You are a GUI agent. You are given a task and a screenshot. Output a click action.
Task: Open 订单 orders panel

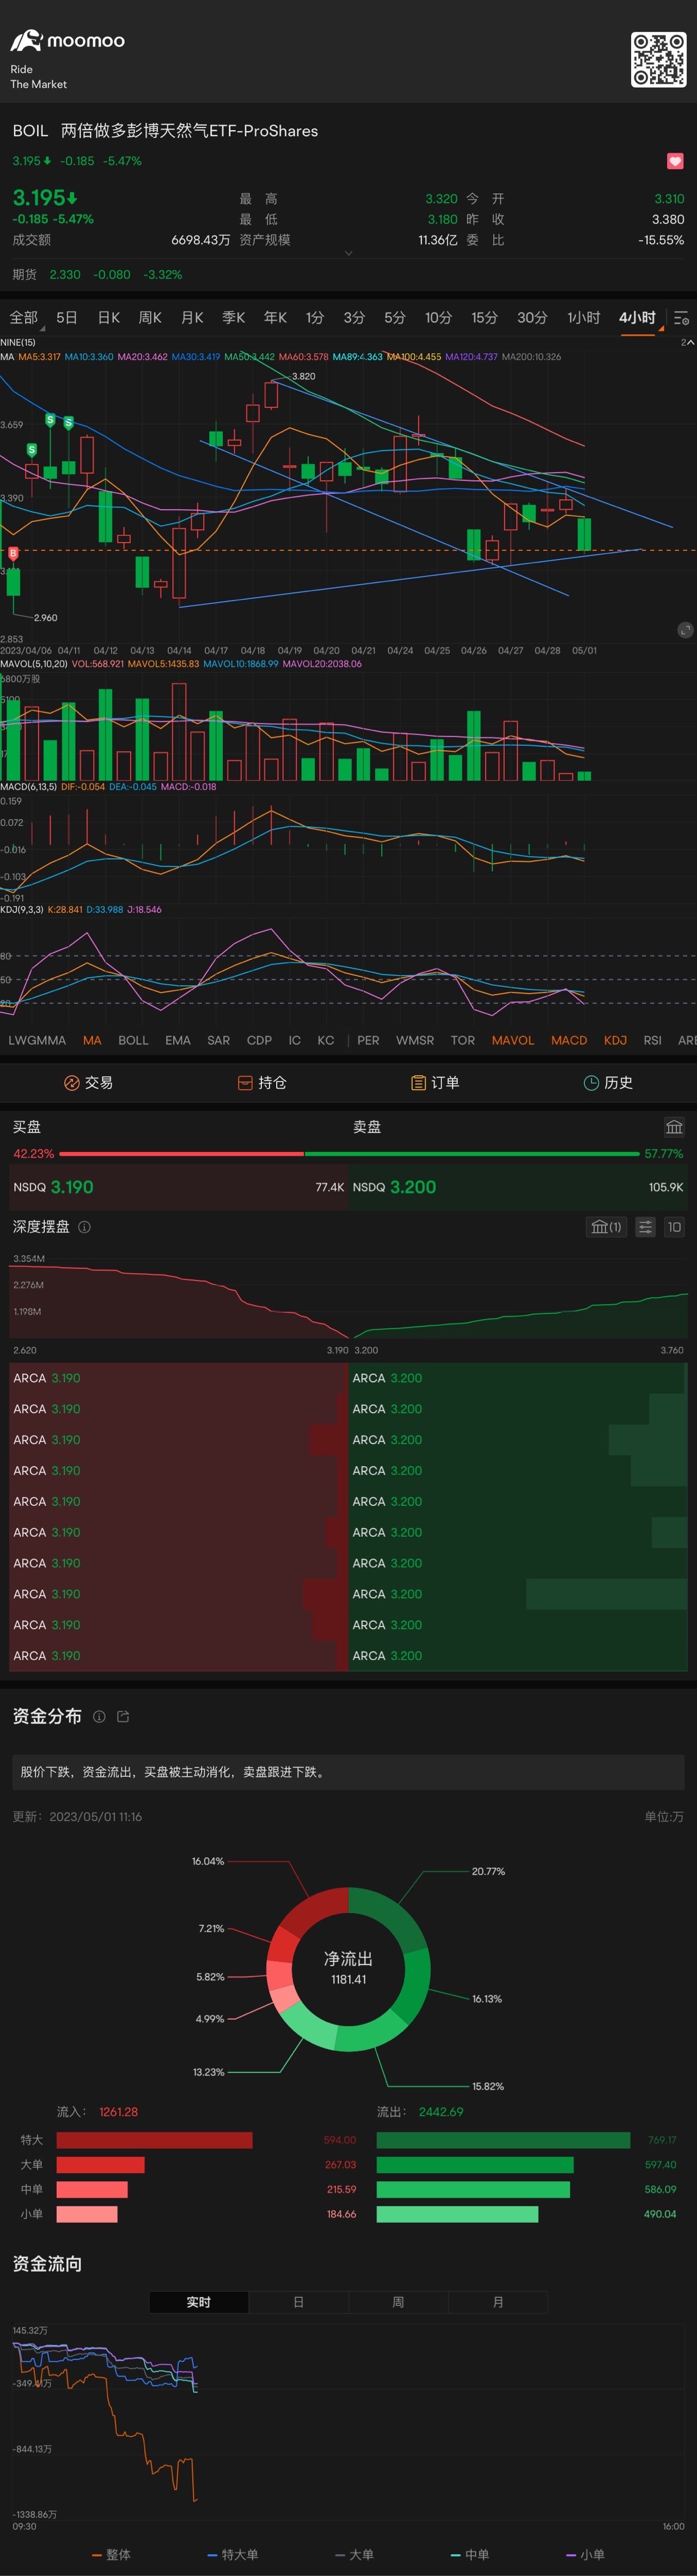click(435, 1082)
